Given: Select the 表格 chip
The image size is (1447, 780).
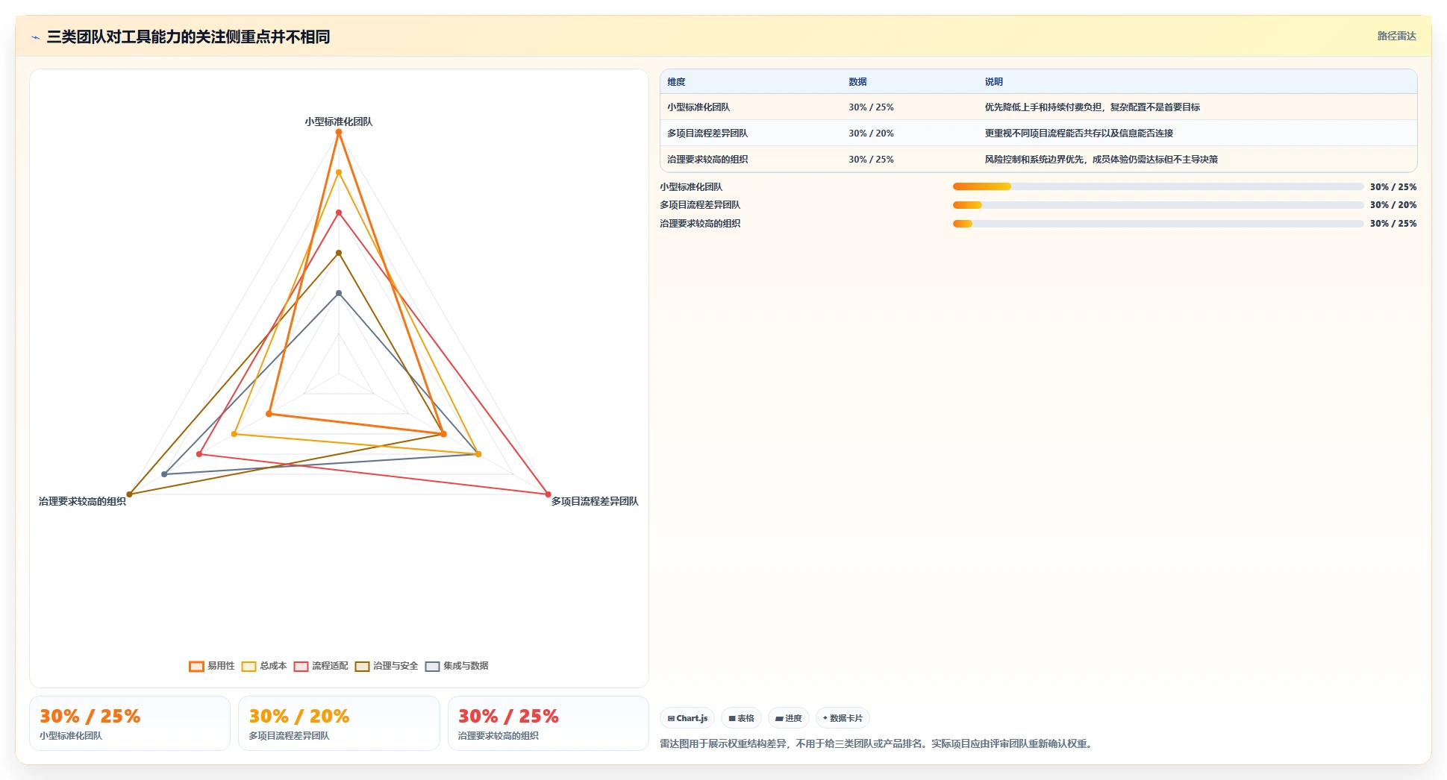Looking at the screenshot, I should click(x=741, y=718).
